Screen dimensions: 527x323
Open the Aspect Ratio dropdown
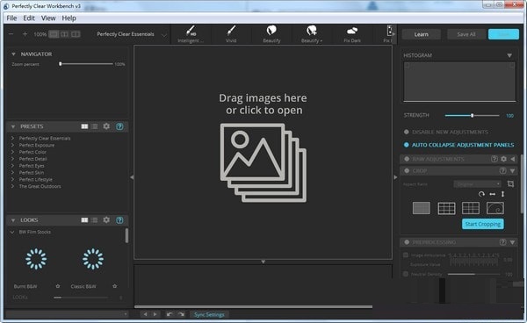pyautogui.click(x=477, y=184)
